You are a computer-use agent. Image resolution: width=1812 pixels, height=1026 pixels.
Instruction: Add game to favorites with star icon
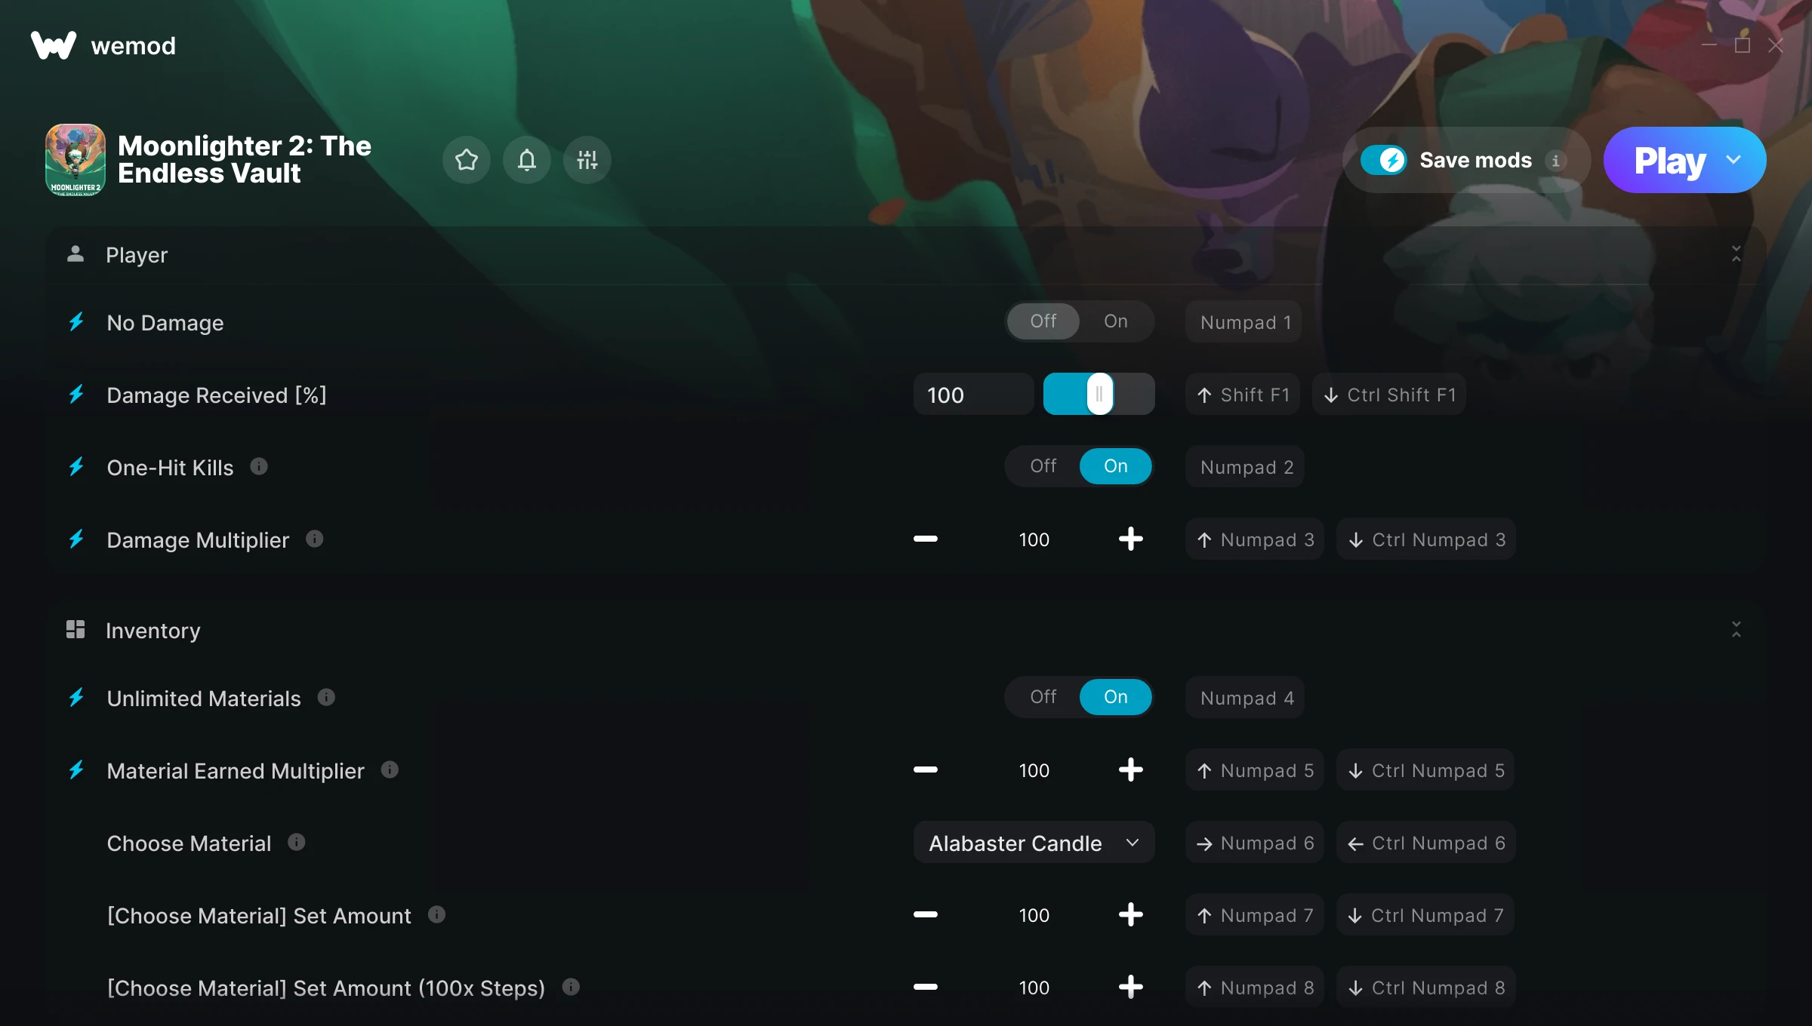point(467,160)
